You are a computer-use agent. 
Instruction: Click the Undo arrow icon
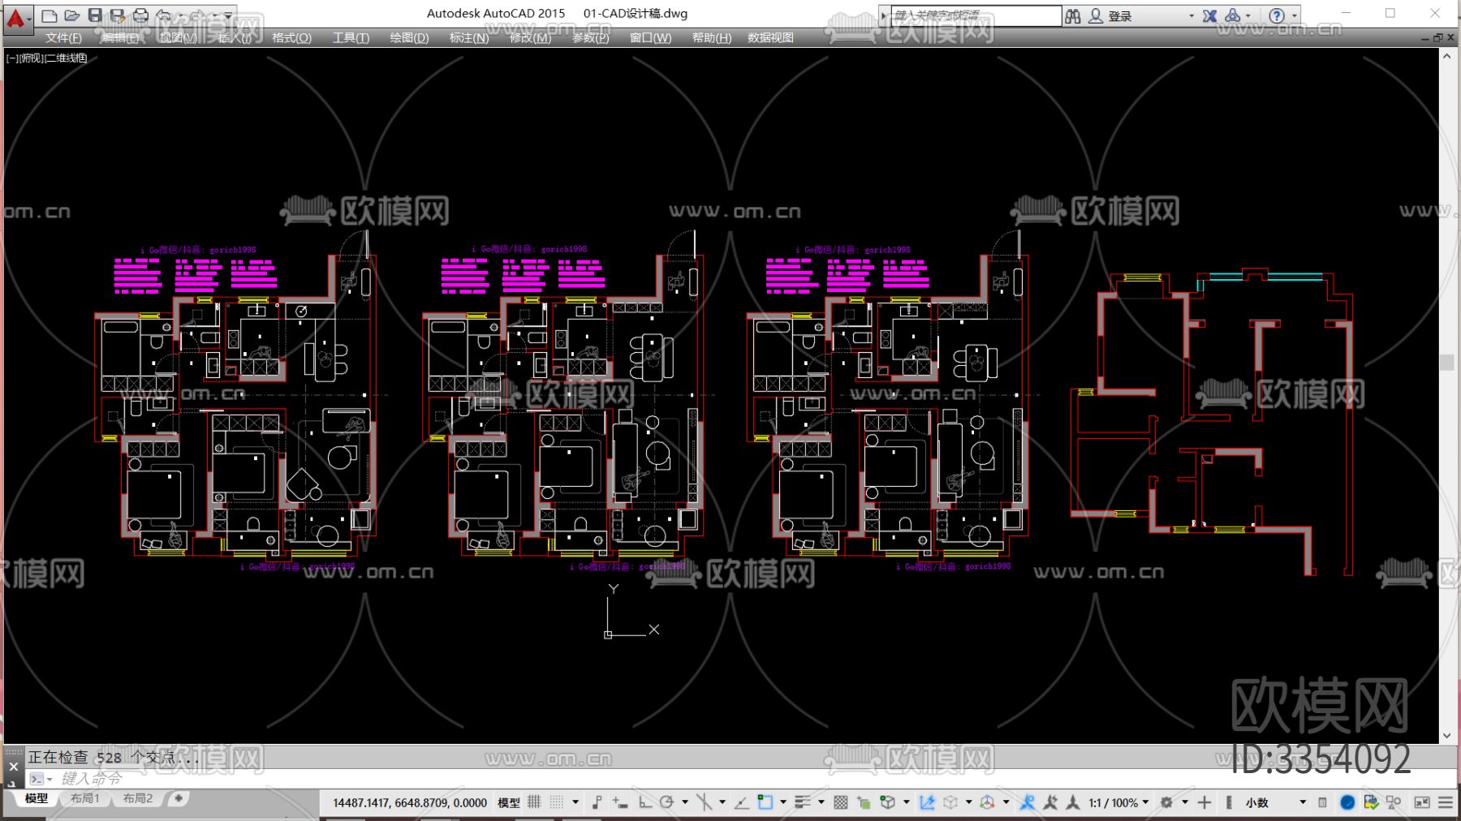pyautogui.click(x=164, y=15)
